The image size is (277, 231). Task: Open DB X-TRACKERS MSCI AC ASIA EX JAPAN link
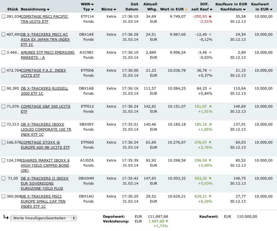tap(45, 39)
